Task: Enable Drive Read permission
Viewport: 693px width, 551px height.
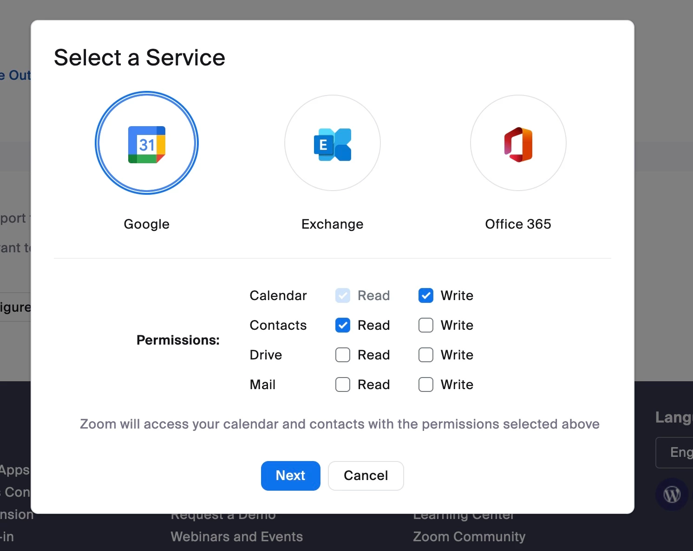Action: [343, 355]
